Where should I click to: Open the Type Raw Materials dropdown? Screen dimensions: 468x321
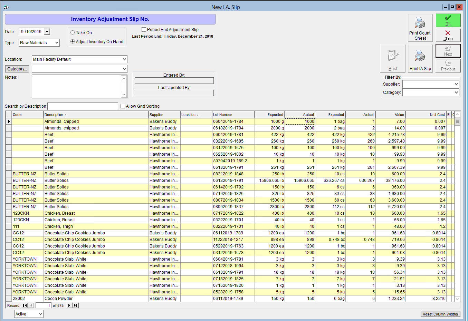[x=57, y=43]
